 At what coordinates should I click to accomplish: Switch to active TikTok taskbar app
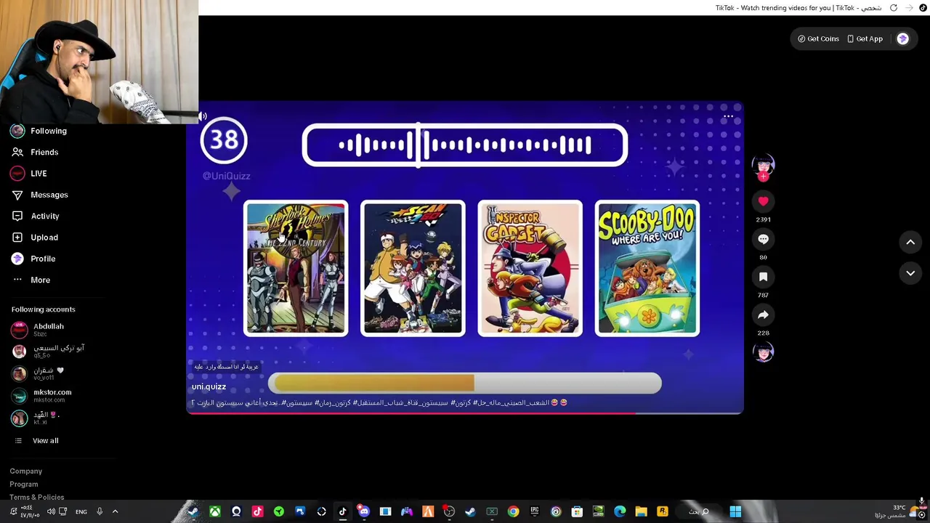point(342,511)
